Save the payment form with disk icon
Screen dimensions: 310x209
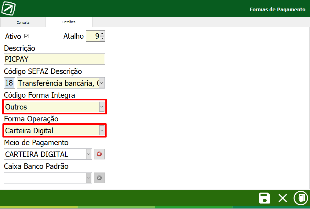click(x=265, y=198)
